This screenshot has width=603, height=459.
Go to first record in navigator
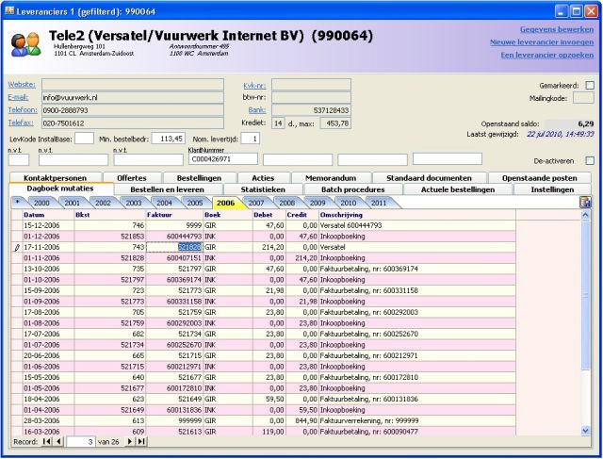[x=47, y=440]
